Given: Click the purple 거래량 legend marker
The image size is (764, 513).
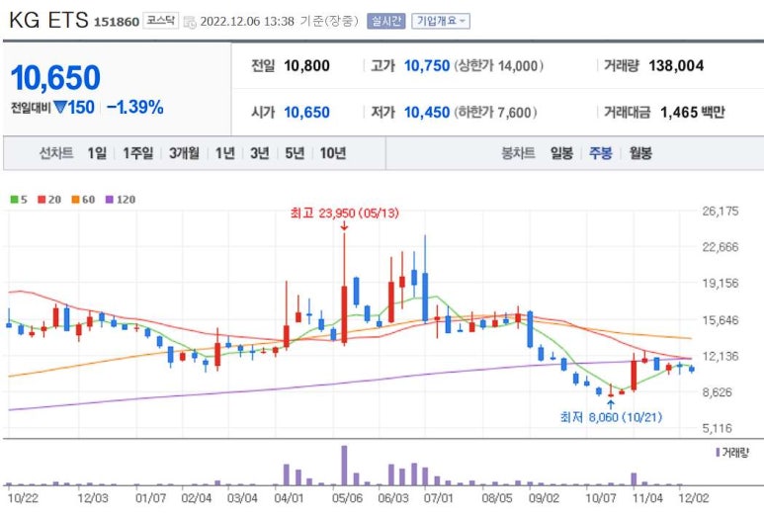Looking at the screenshot, I should [x=718, y=453].
